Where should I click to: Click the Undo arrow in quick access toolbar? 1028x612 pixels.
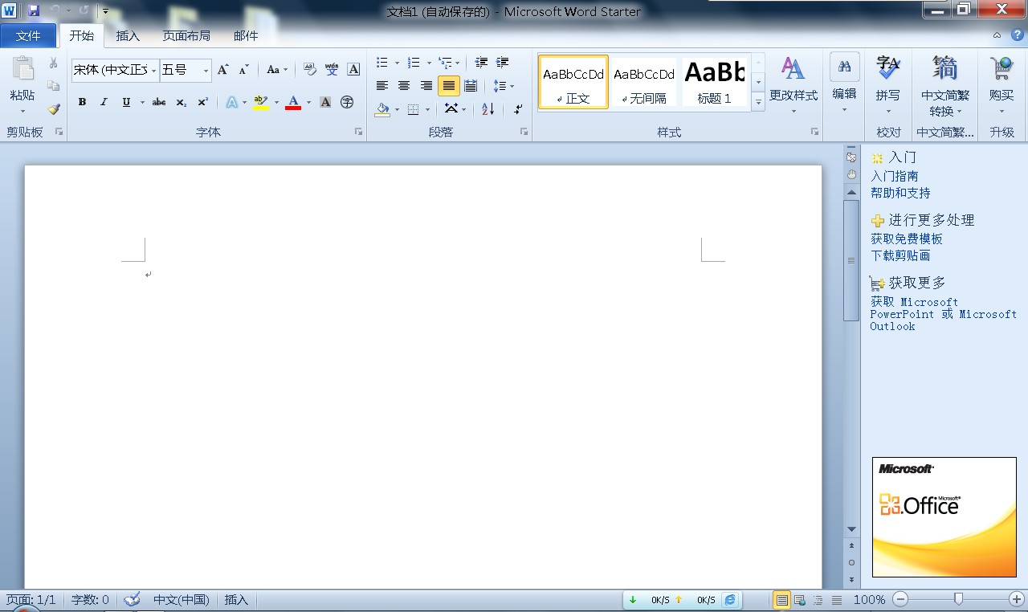tap(55, 11)
